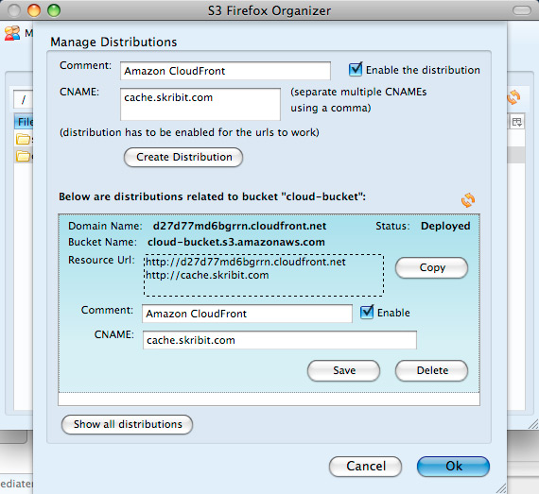Focus the Comment field in the deployed distribution

247,314
